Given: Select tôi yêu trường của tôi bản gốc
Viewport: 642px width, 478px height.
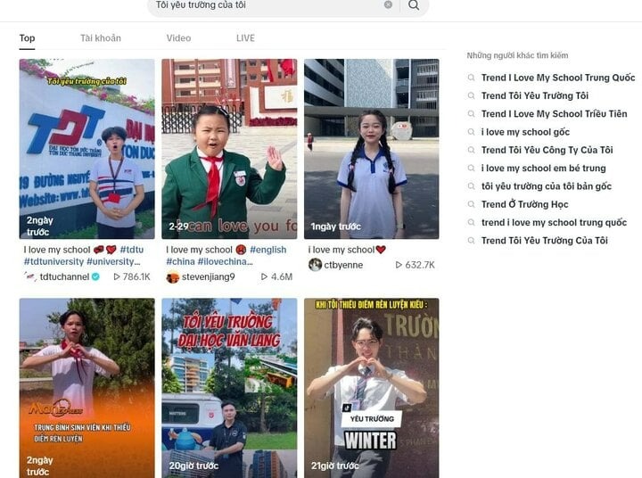Looking at the screenshot, I should 547,186.
